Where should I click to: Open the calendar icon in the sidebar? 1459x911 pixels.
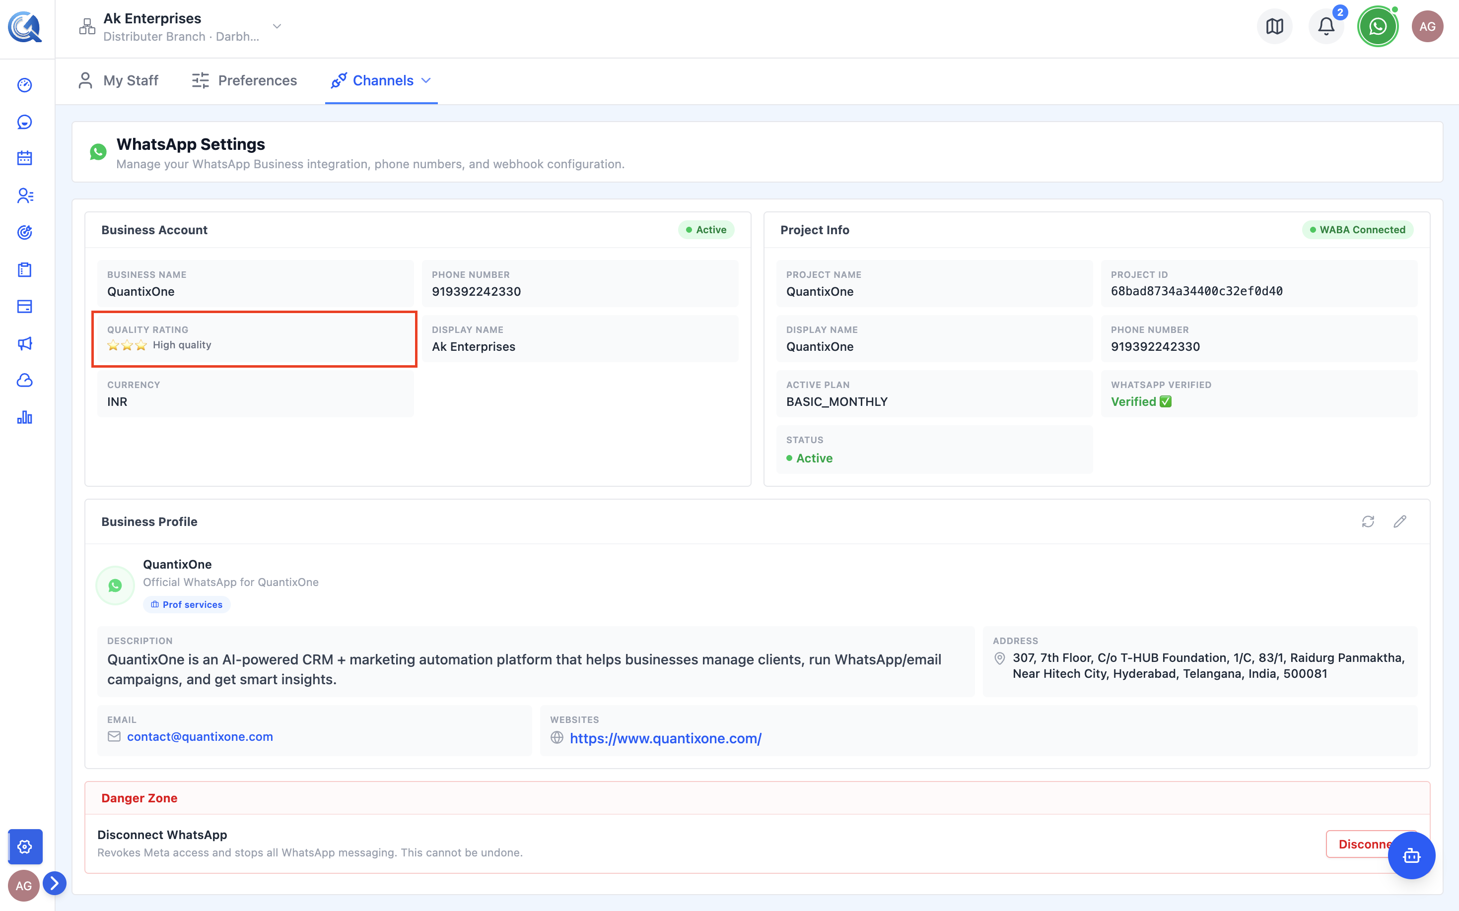pyautogui.click(x=25, y=158)
